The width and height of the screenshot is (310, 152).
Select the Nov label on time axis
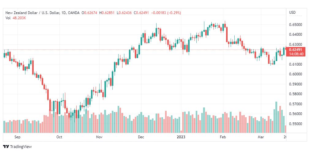point(99,137)
